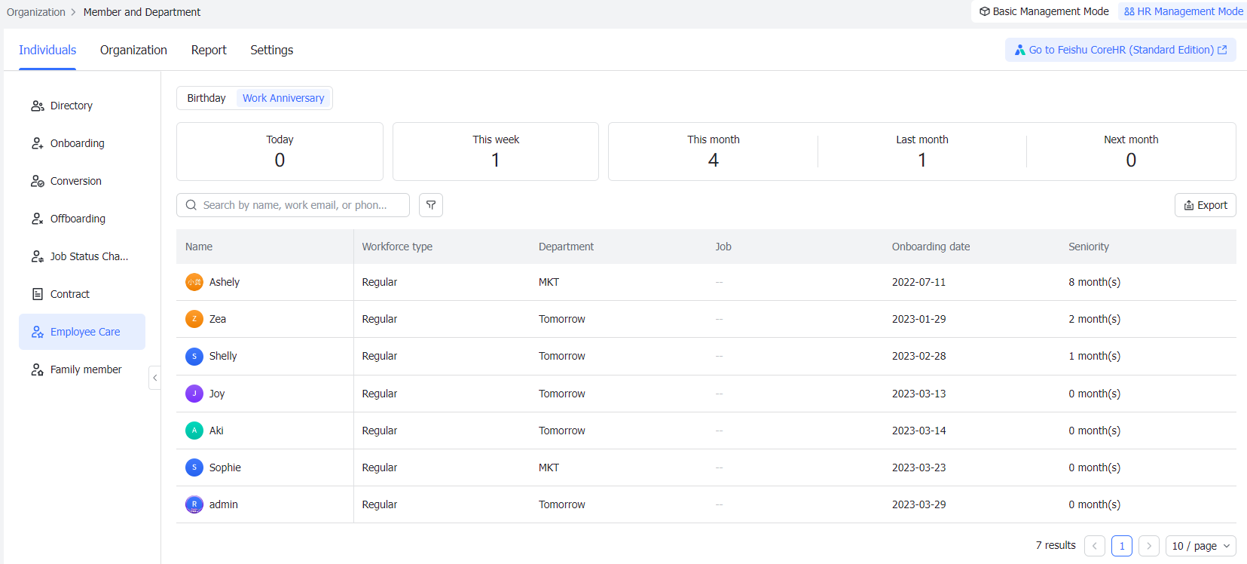
Task: Switch to Basic Management Mode
Action: pyautogui.click(x=1044, y=11)
